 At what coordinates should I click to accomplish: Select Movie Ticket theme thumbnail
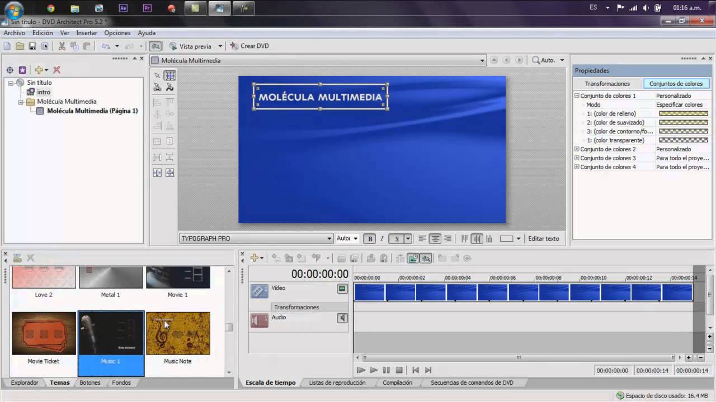pyautogui.click(x=44, y=334)
